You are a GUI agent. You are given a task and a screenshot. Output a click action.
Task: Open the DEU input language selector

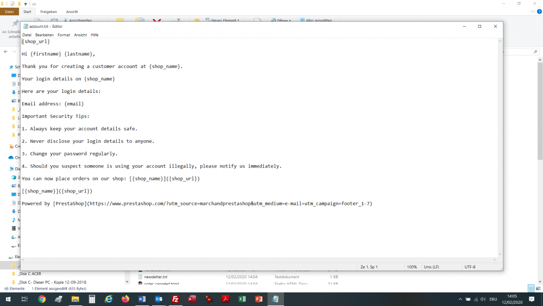493,299
